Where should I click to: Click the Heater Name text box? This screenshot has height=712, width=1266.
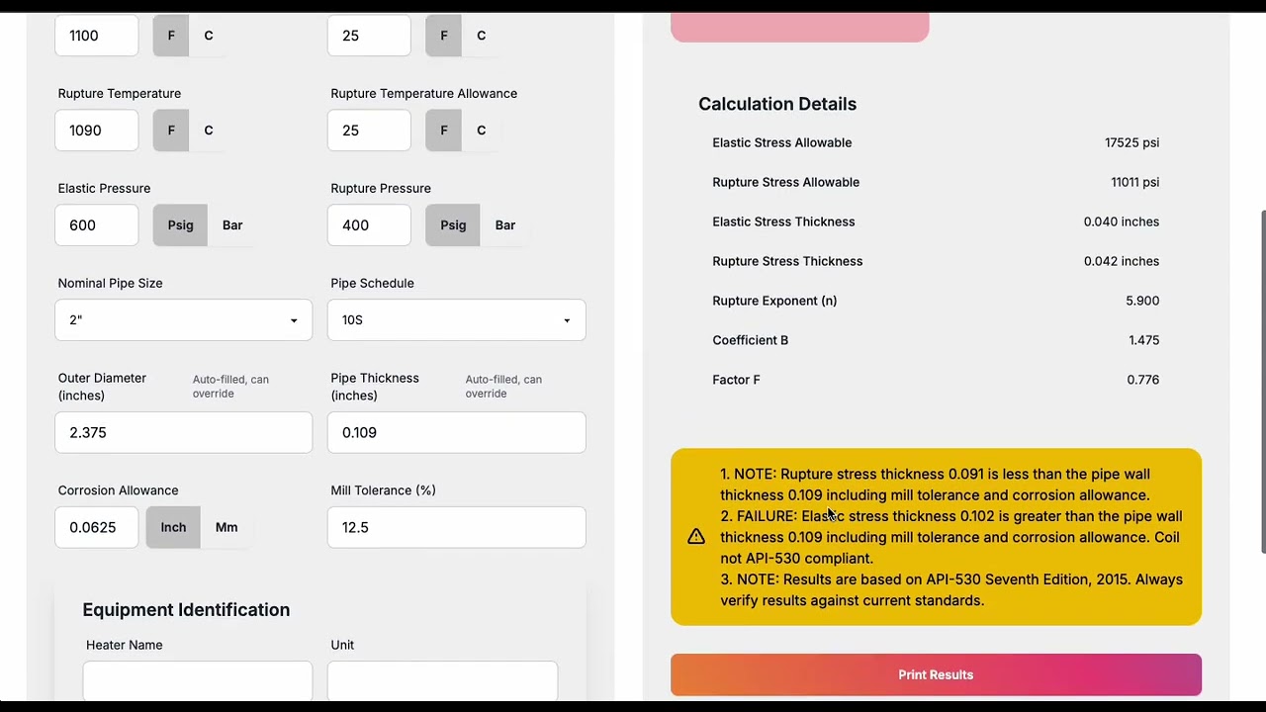pyautogui.click(x=198, y=681)
